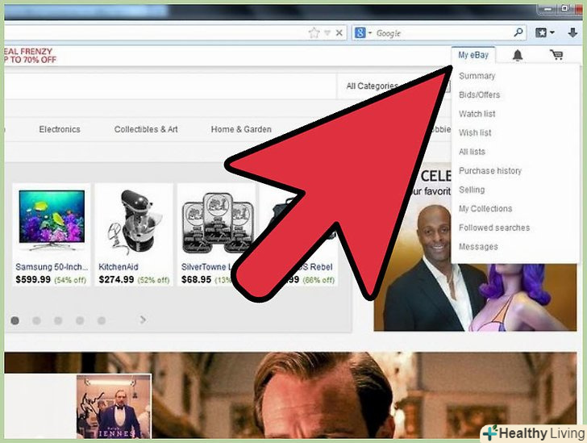Open My Collections in My eBay menu
The image size is (587, 443).
tap(485, 209)
